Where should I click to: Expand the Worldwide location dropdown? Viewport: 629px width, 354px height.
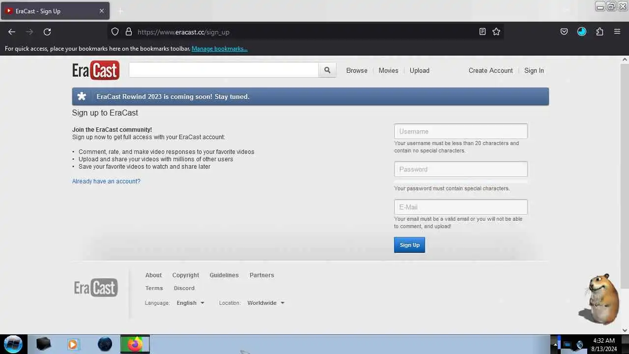[x=266, y=303]
